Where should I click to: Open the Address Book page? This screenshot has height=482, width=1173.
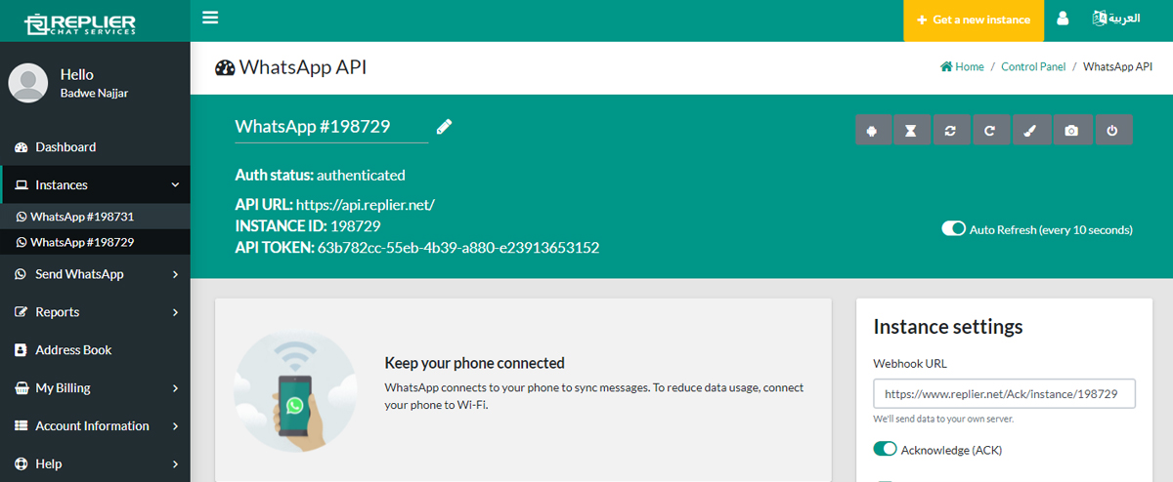(73, 350)
